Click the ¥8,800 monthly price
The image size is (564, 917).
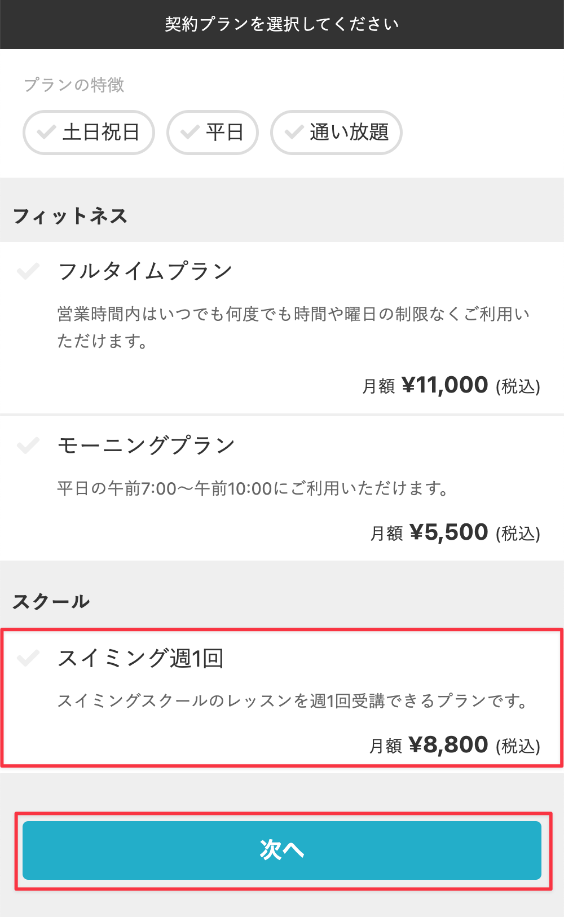pos(448,745)
